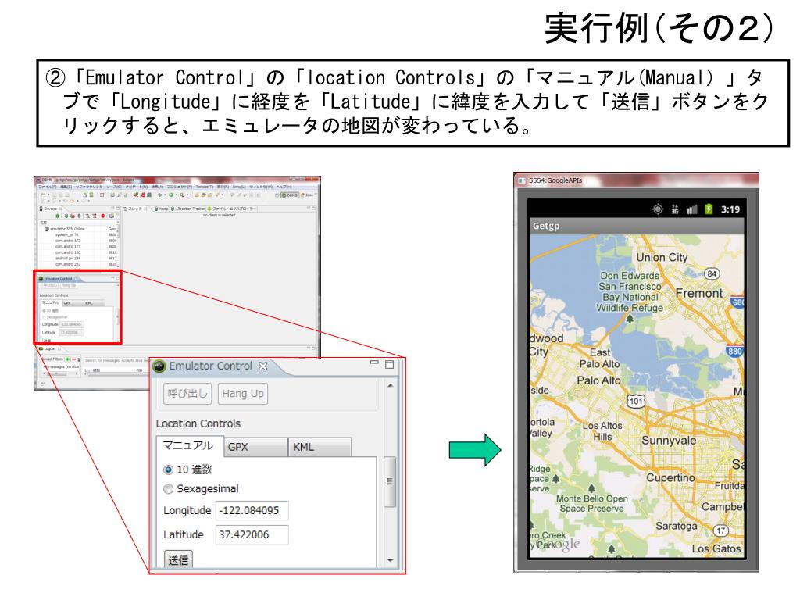Image resolution: width=800 pixels, height=600 pixels.
Task: Click the red Stop Process icon in Devices
Action: [103, 216]
